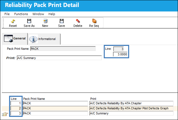Click the Save floppy disk icon

61,21
